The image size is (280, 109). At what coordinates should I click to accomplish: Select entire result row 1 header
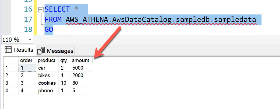tap(11, 68)
